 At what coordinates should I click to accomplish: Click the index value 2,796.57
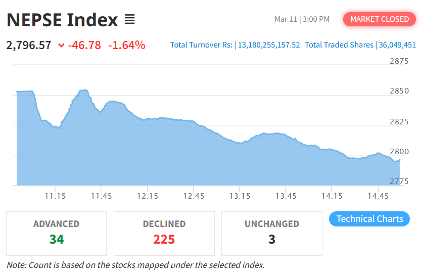point(29,45)
